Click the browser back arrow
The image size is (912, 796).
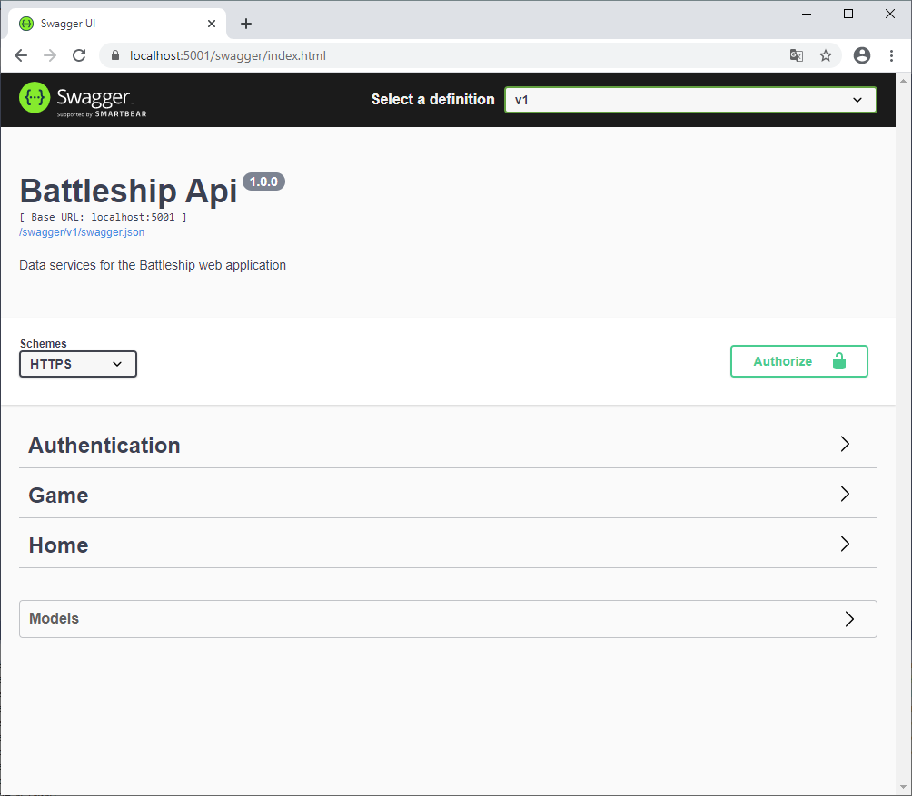[21, 55]
